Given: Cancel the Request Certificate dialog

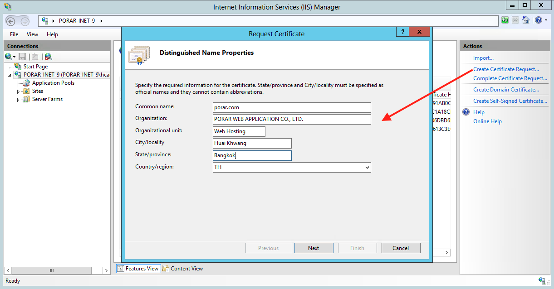Looking at the screenshot, I should 401,248.
